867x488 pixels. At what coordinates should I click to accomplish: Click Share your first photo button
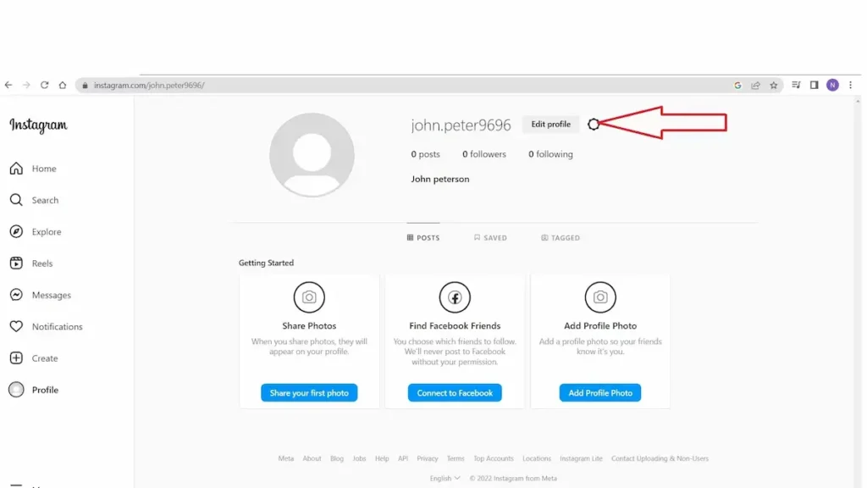coord(309,393)
